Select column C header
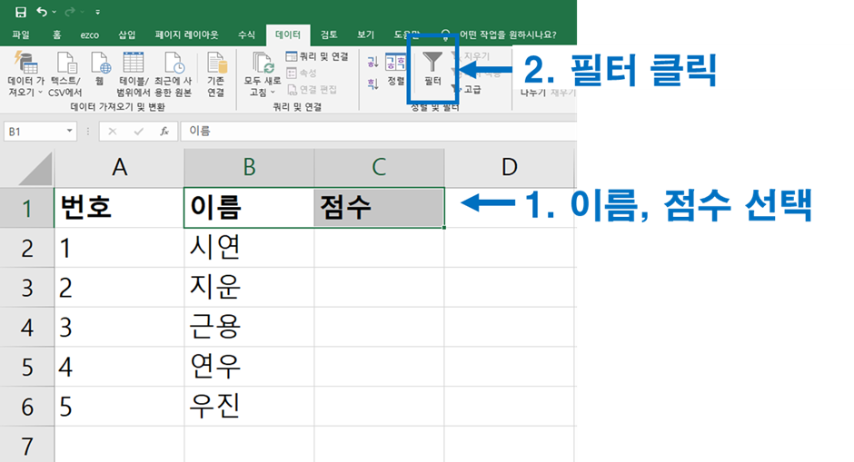The width and height of the screenshot is (854, 462). pyautogui.click(x=379, y=168)
